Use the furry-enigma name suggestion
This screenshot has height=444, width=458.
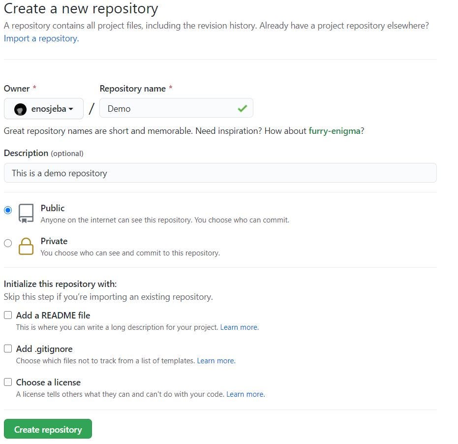pyautogui.click(x=335, y=131)
